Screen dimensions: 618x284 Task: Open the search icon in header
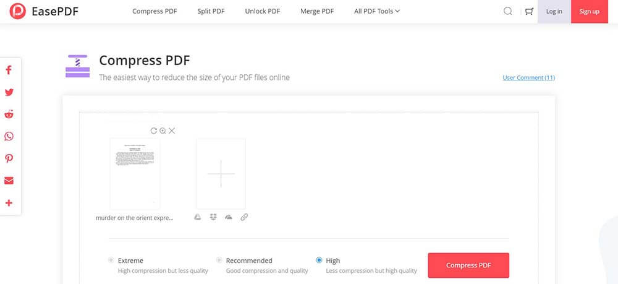[508, 11]
